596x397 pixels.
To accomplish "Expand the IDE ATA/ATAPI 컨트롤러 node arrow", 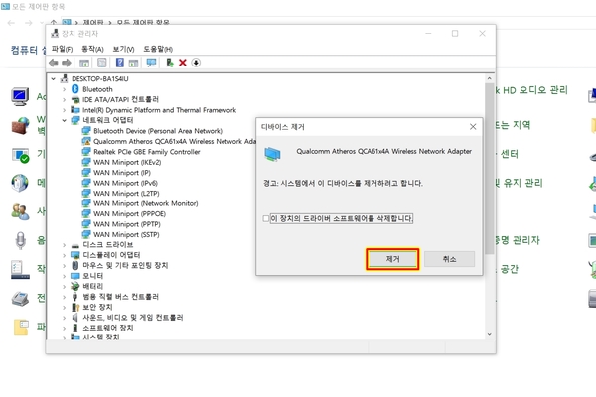I will click(64, 100).
